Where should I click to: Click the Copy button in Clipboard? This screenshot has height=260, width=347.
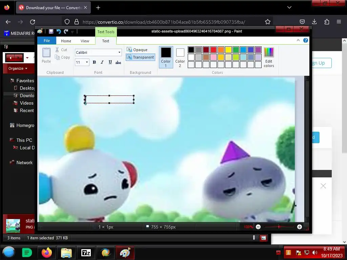coord(62,57)
